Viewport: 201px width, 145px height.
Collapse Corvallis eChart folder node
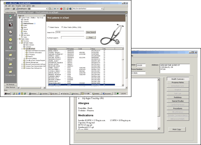(22, 49)
